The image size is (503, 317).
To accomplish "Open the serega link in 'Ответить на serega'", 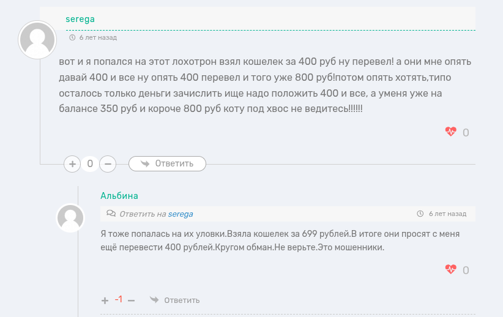I will (x=181, y=214).
